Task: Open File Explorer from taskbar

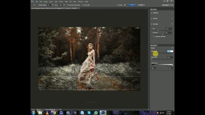Action: (x=40, y=113)
